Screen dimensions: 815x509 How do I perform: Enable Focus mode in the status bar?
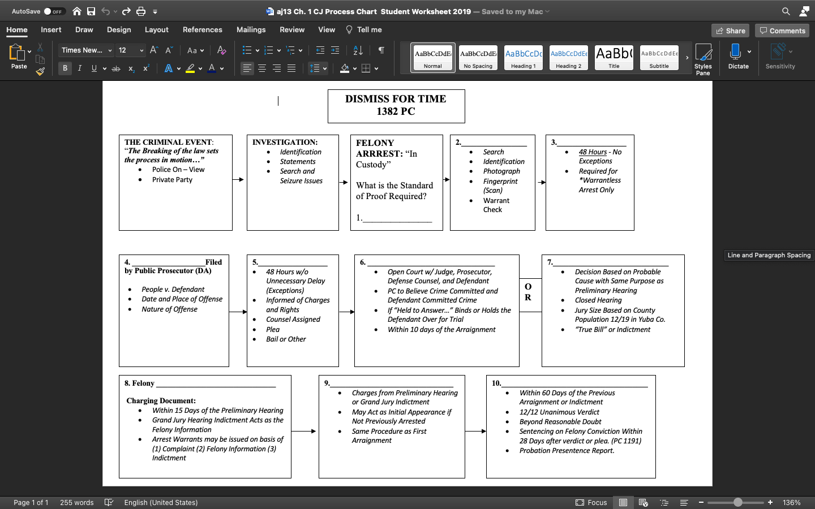pos(591,502)
